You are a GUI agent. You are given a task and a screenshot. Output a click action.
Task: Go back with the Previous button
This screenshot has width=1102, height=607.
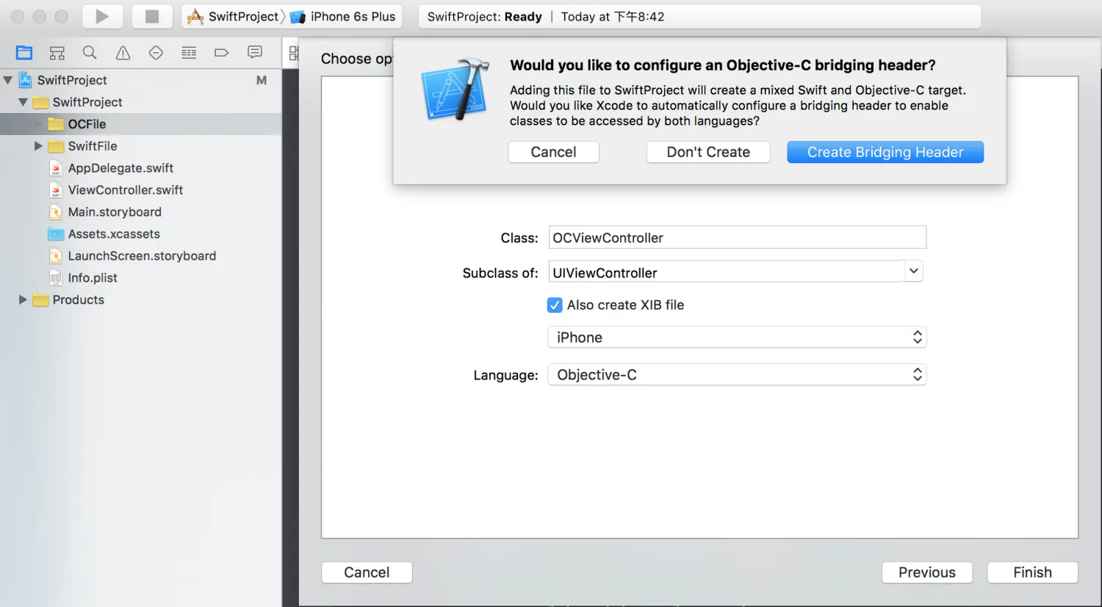tap(927, 573)
